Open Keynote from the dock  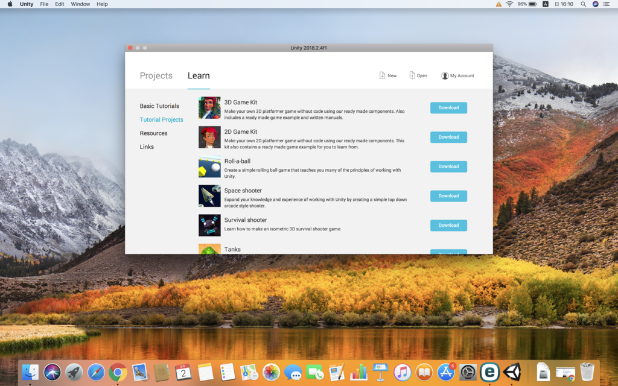[380, 372]
